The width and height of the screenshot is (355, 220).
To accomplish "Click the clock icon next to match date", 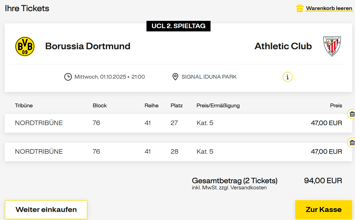I will coord(68,77).
